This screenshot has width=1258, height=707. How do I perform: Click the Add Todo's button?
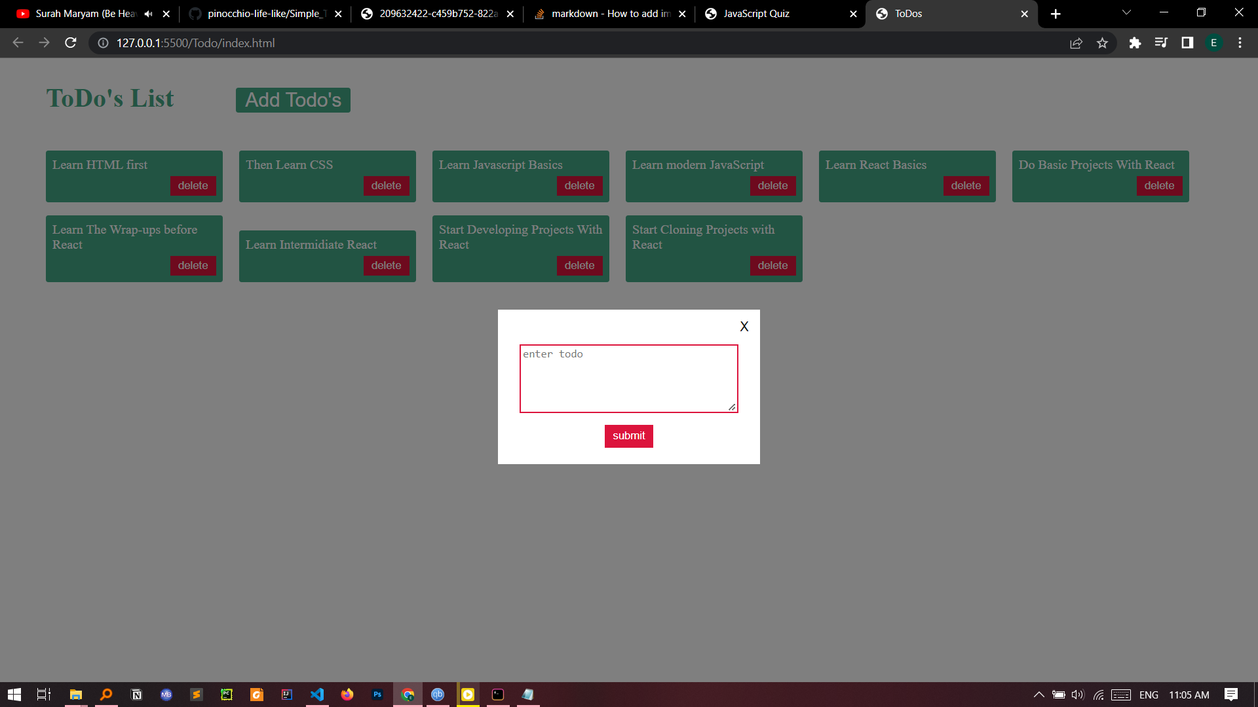pyautogui.click(x=292, y=100)
